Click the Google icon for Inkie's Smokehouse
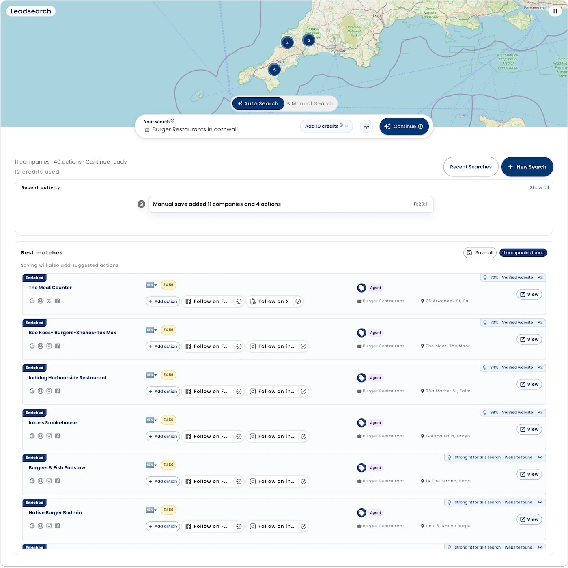Screen dimensions: 568x568 (x=32, y=436)
